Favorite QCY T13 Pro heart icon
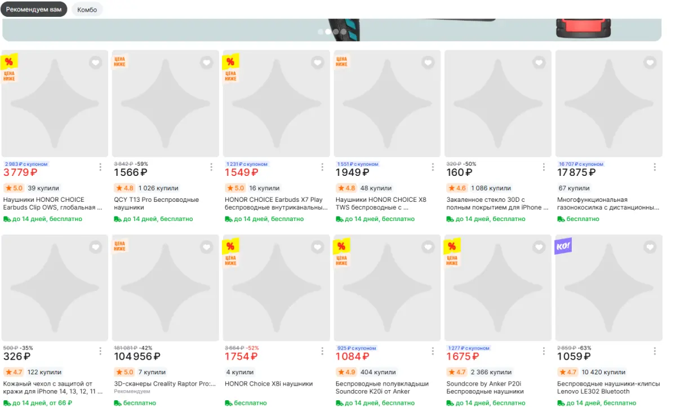Screen dimensions: 676x407 click(x=207, y=63)
